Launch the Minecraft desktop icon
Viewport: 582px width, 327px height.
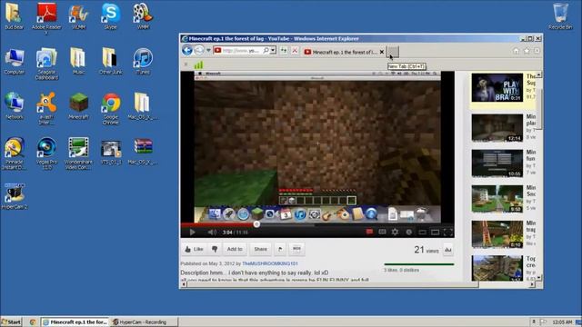click(79, 106)
